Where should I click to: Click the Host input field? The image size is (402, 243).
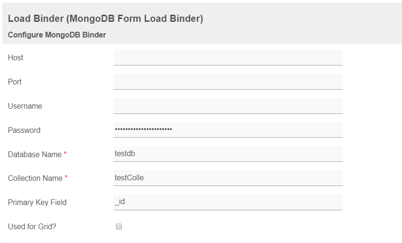click(x=228, y=57)
